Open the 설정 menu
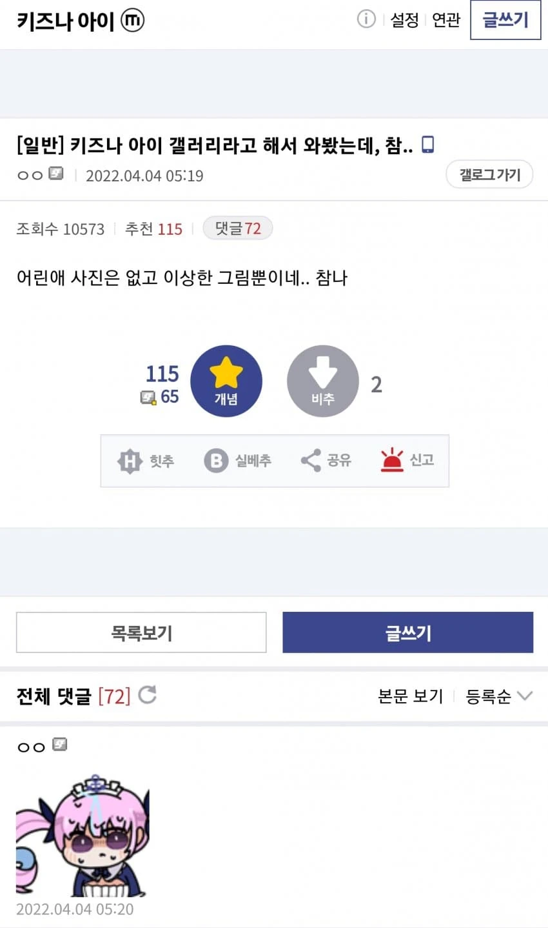The image size is (548, 928). [404, 20]
